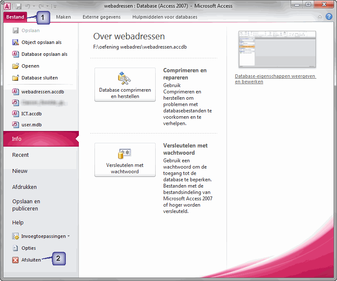This screenshot has height=281, width=337.
Task: Click Database comprimeren en herstellen button
Action: click(125, 85)
